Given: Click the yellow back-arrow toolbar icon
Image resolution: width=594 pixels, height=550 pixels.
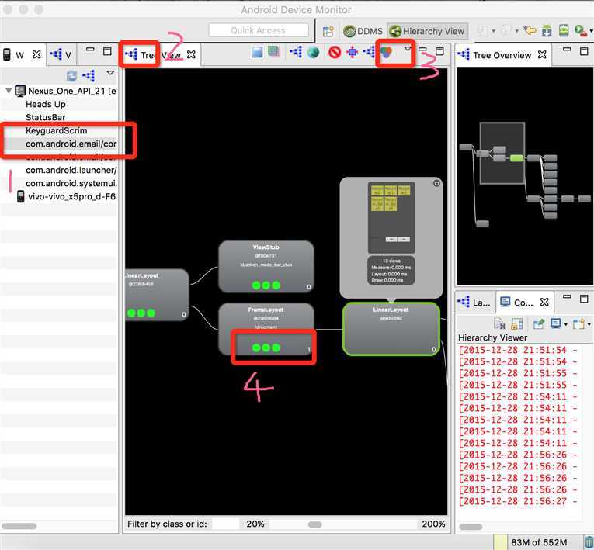Looking at the screenshot, I should (x=530, y=30).
